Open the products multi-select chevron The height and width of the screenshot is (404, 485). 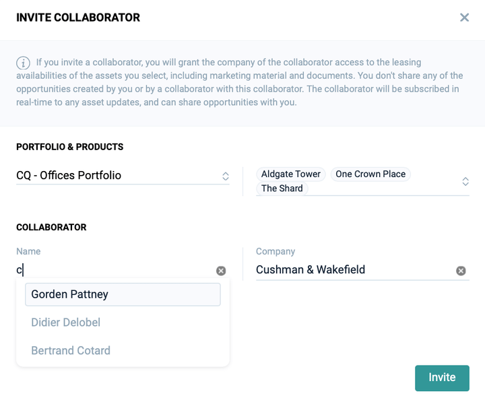tap(465, 182)
